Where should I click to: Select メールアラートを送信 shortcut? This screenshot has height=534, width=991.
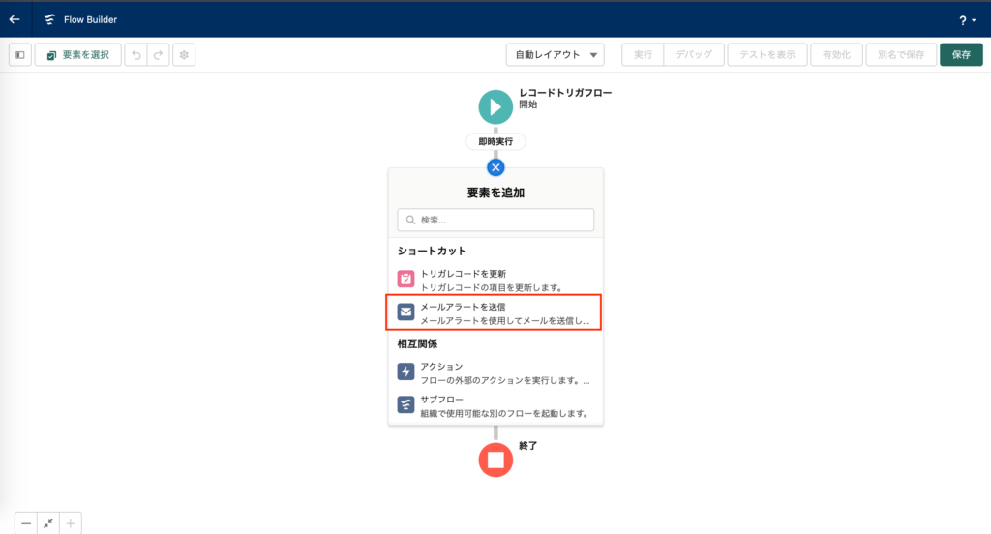pyautogui.click(x=495, y=312)
